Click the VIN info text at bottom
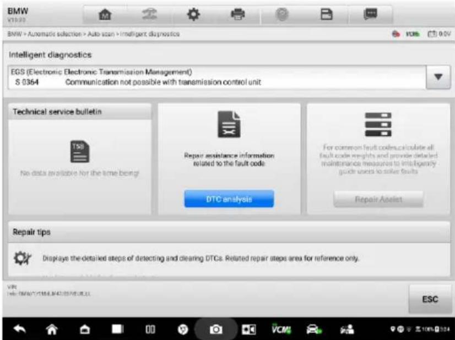The height and width of the screenshot is (340, 455). (48, 290)
